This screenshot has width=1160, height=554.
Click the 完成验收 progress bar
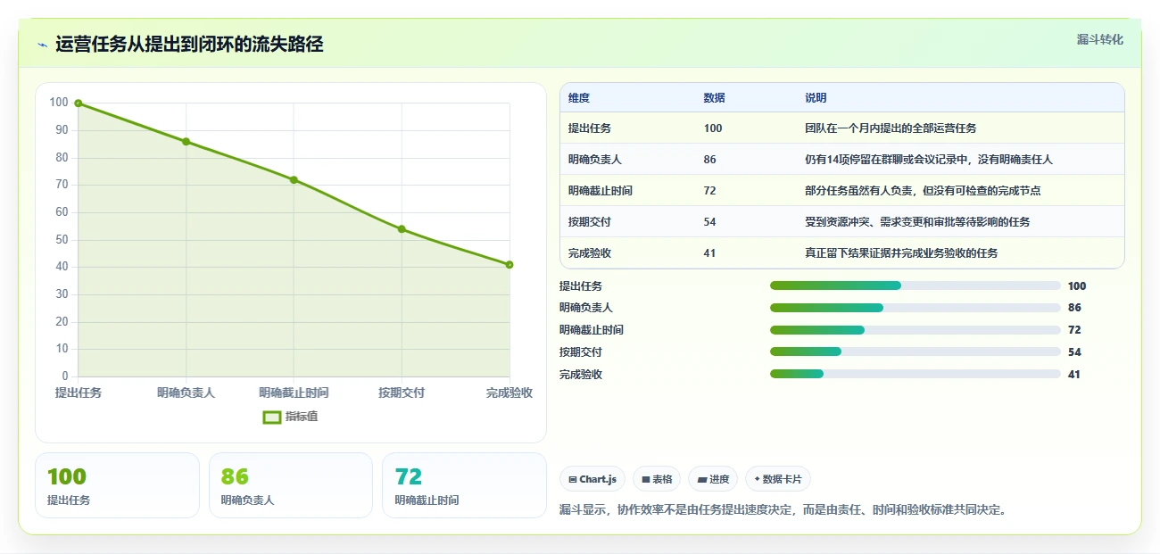click(916, 374)
